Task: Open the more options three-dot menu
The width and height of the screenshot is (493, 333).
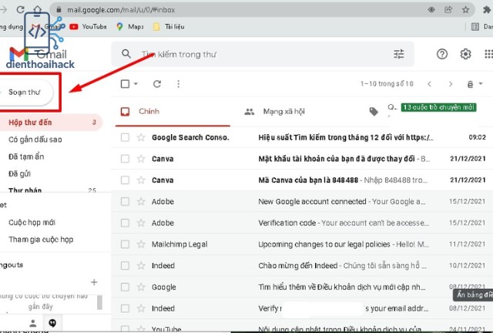Action: [178, 84]
